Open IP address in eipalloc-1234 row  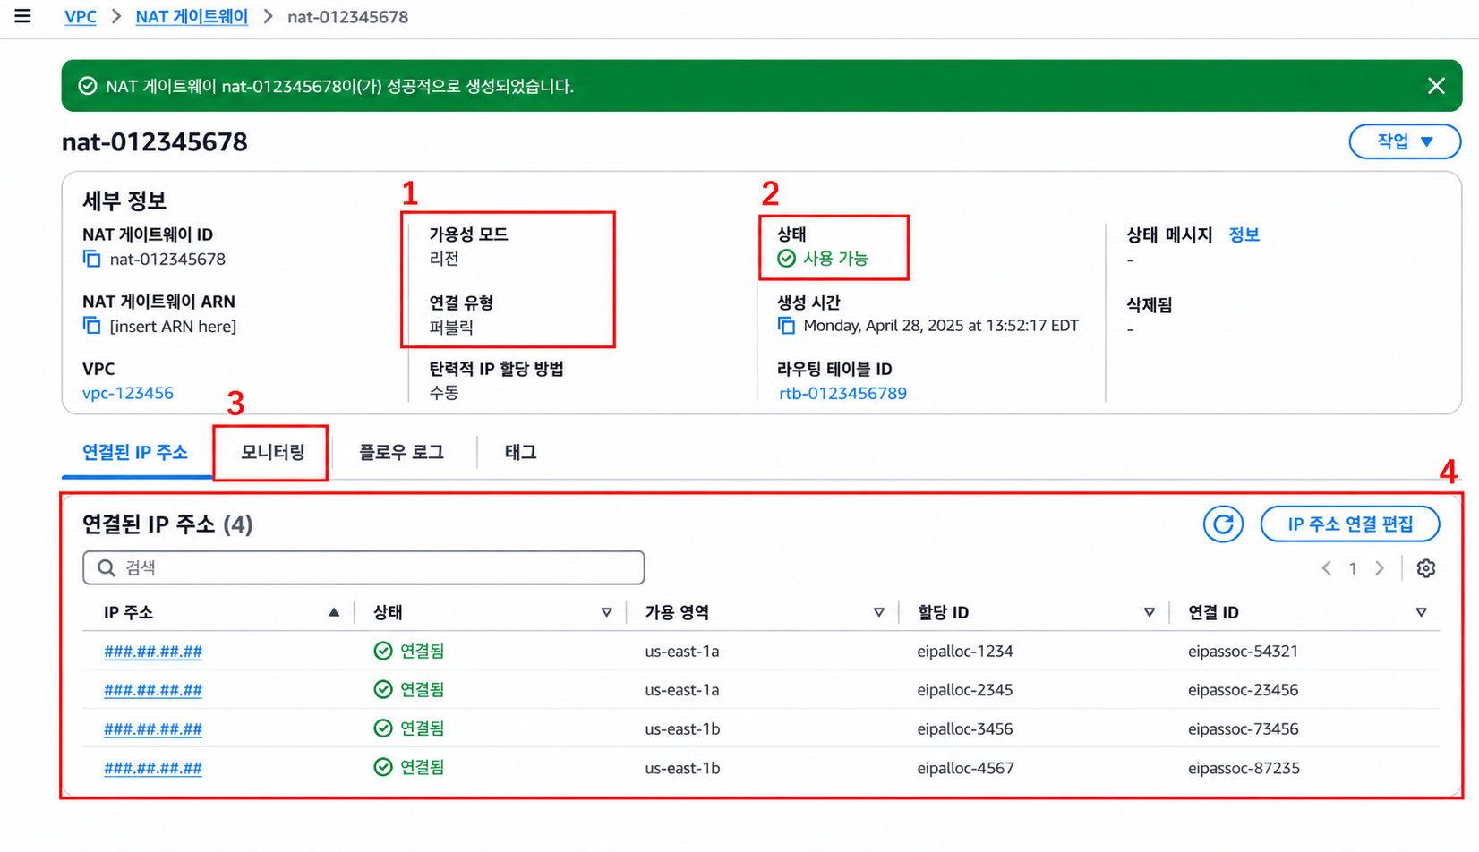153,652
